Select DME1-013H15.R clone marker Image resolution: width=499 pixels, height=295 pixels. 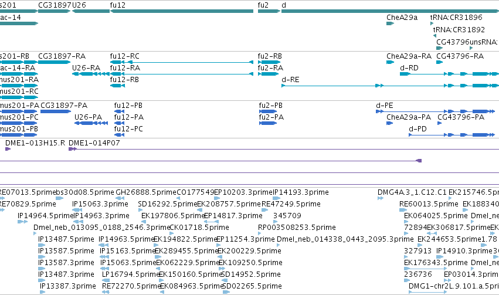[x=8, y=149]
